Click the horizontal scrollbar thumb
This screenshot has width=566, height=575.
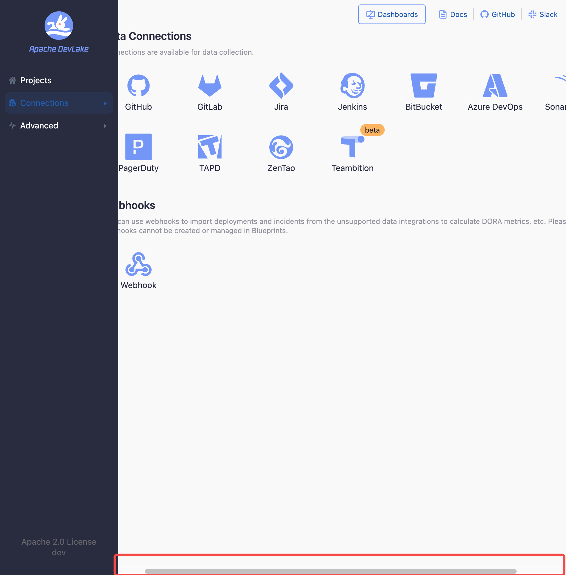click(331, 571)
